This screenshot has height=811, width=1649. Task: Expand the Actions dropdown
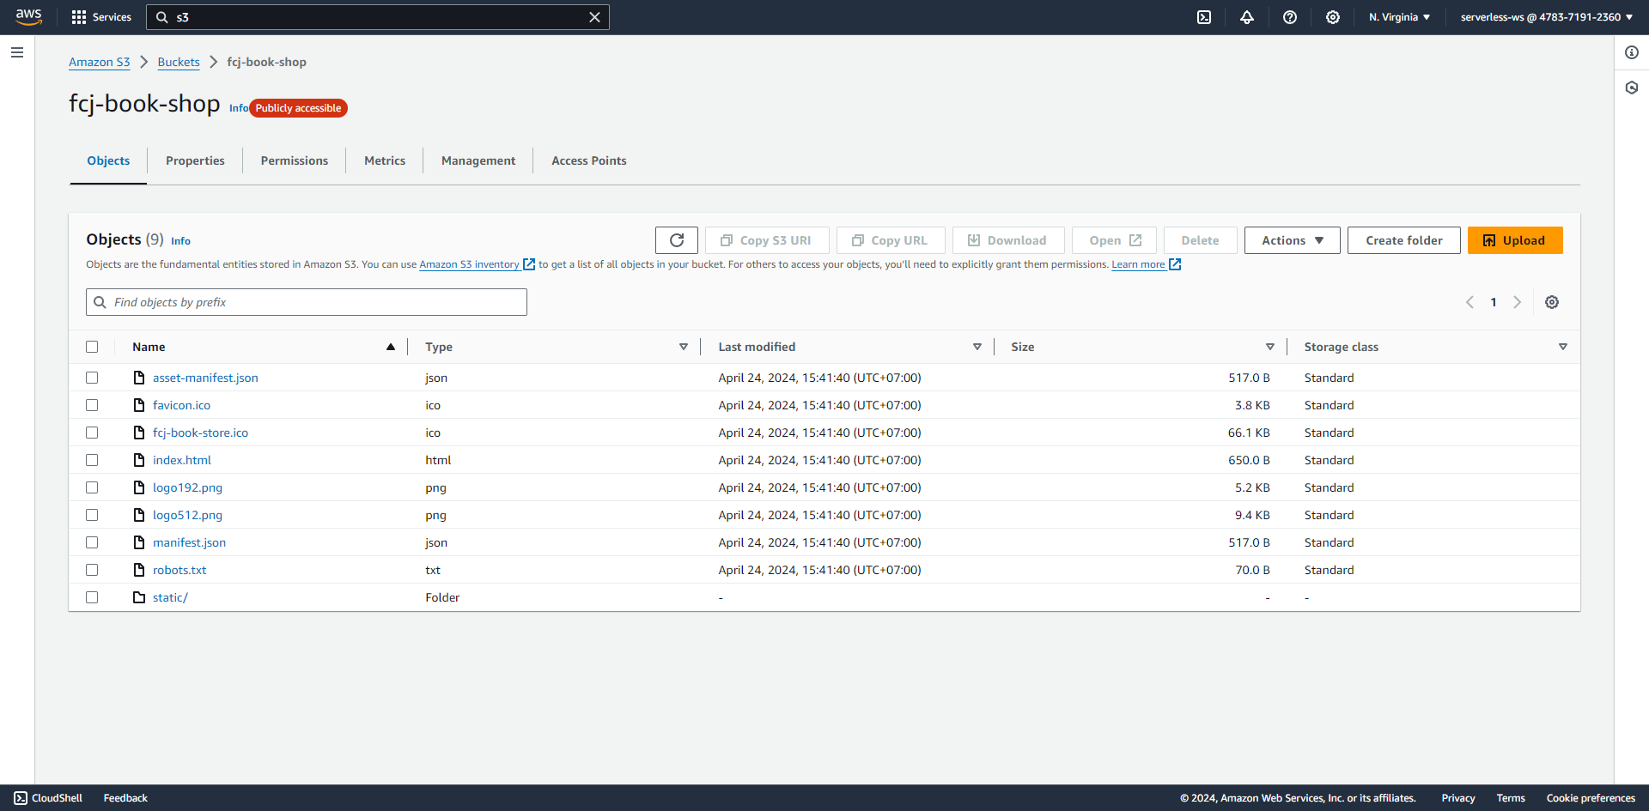[1292, 240]
